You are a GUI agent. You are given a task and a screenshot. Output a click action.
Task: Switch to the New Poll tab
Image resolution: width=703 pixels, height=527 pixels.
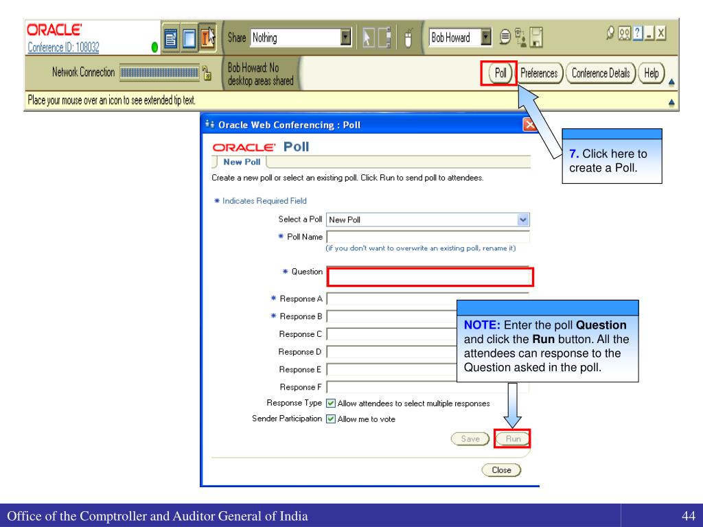pos(242,162)
